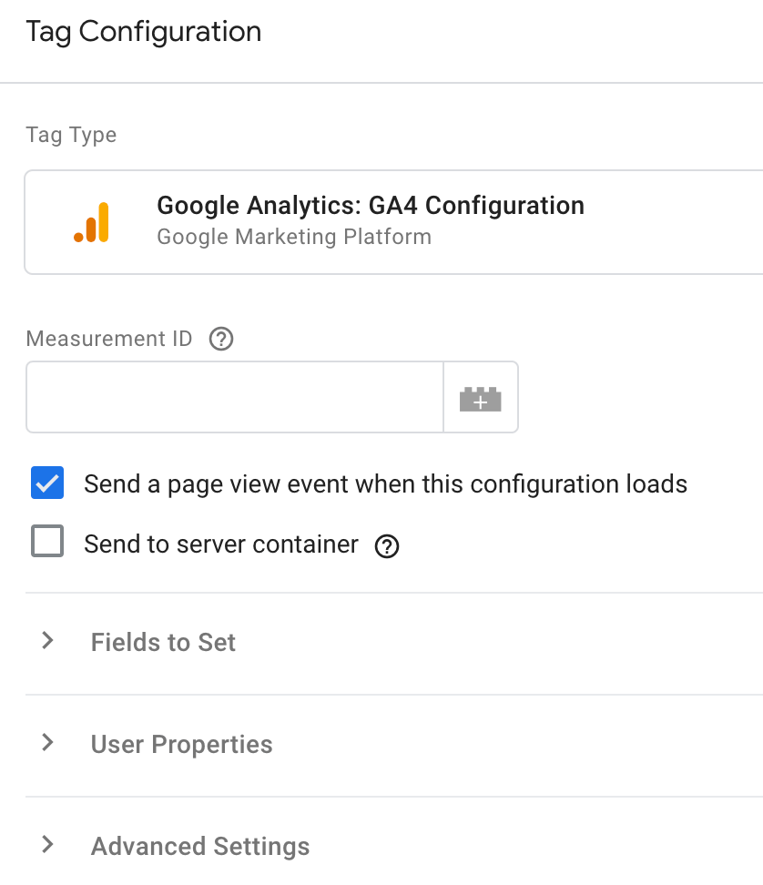763x885 pixels.
Task: Click the Measurement ID help question mark
Action: coord(221,340)
